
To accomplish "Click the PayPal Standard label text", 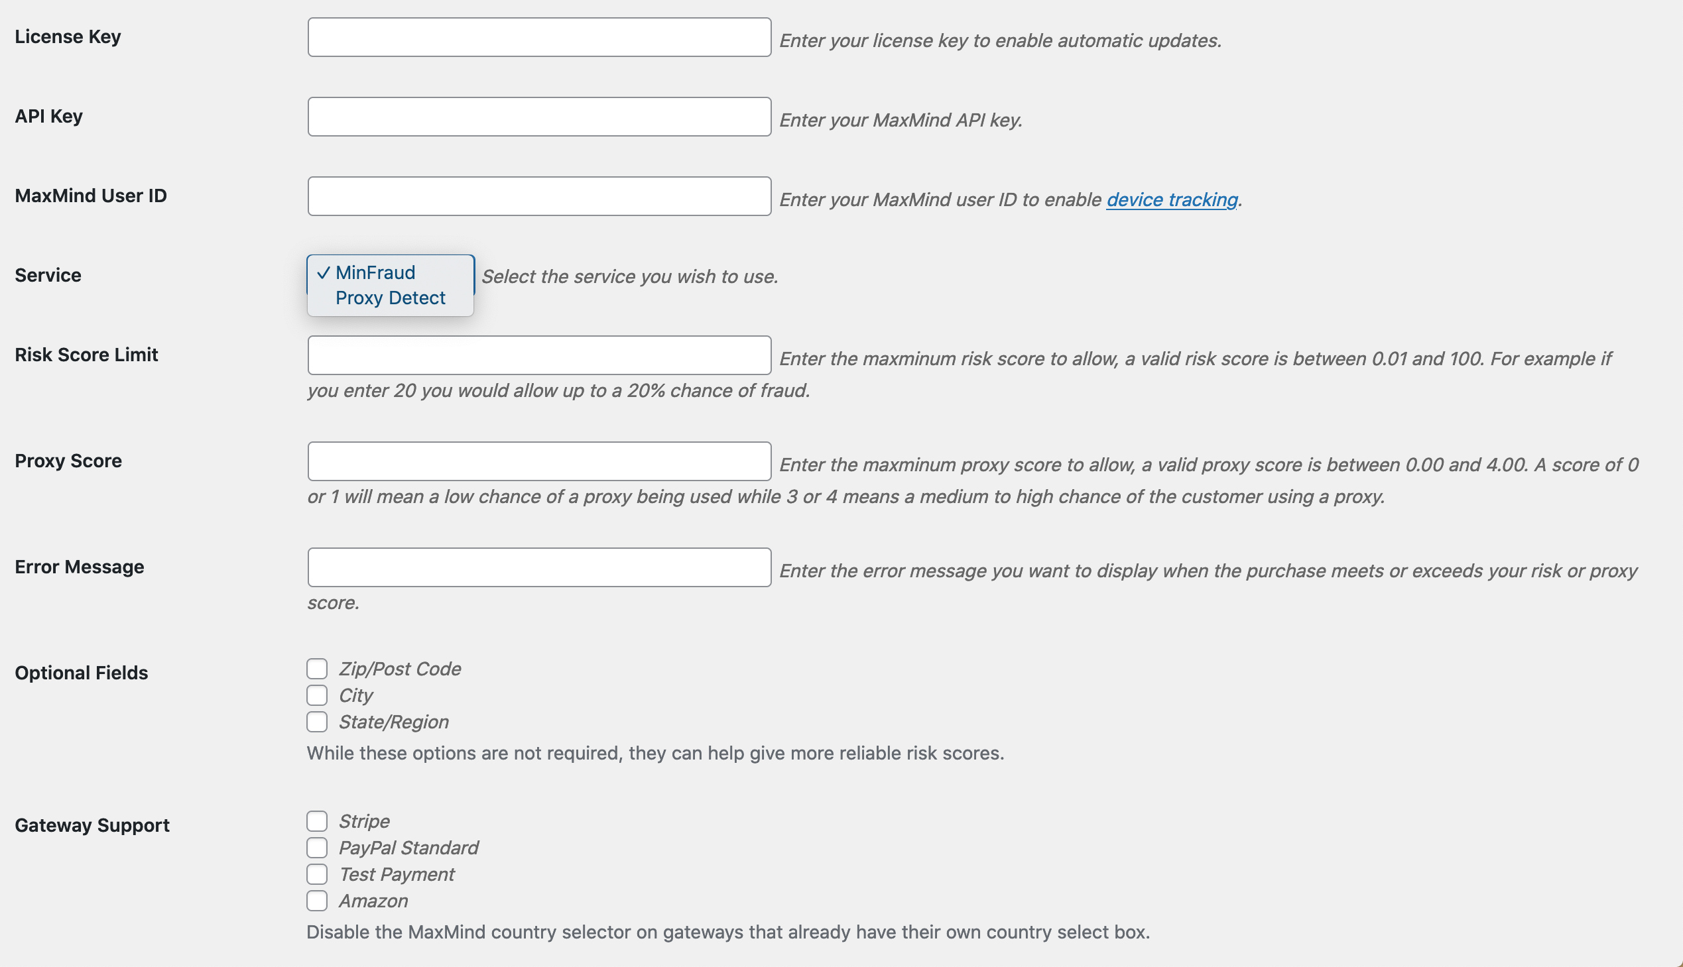I will tap(408, 848).
